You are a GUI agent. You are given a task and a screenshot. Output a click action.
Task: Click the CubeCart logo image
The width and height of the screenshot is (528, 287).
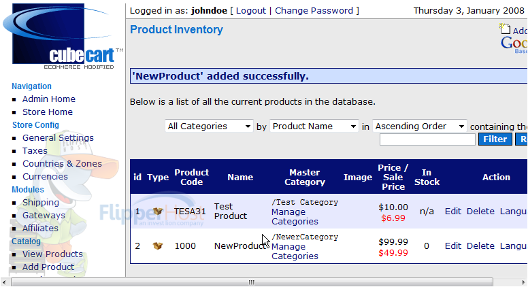63,36
